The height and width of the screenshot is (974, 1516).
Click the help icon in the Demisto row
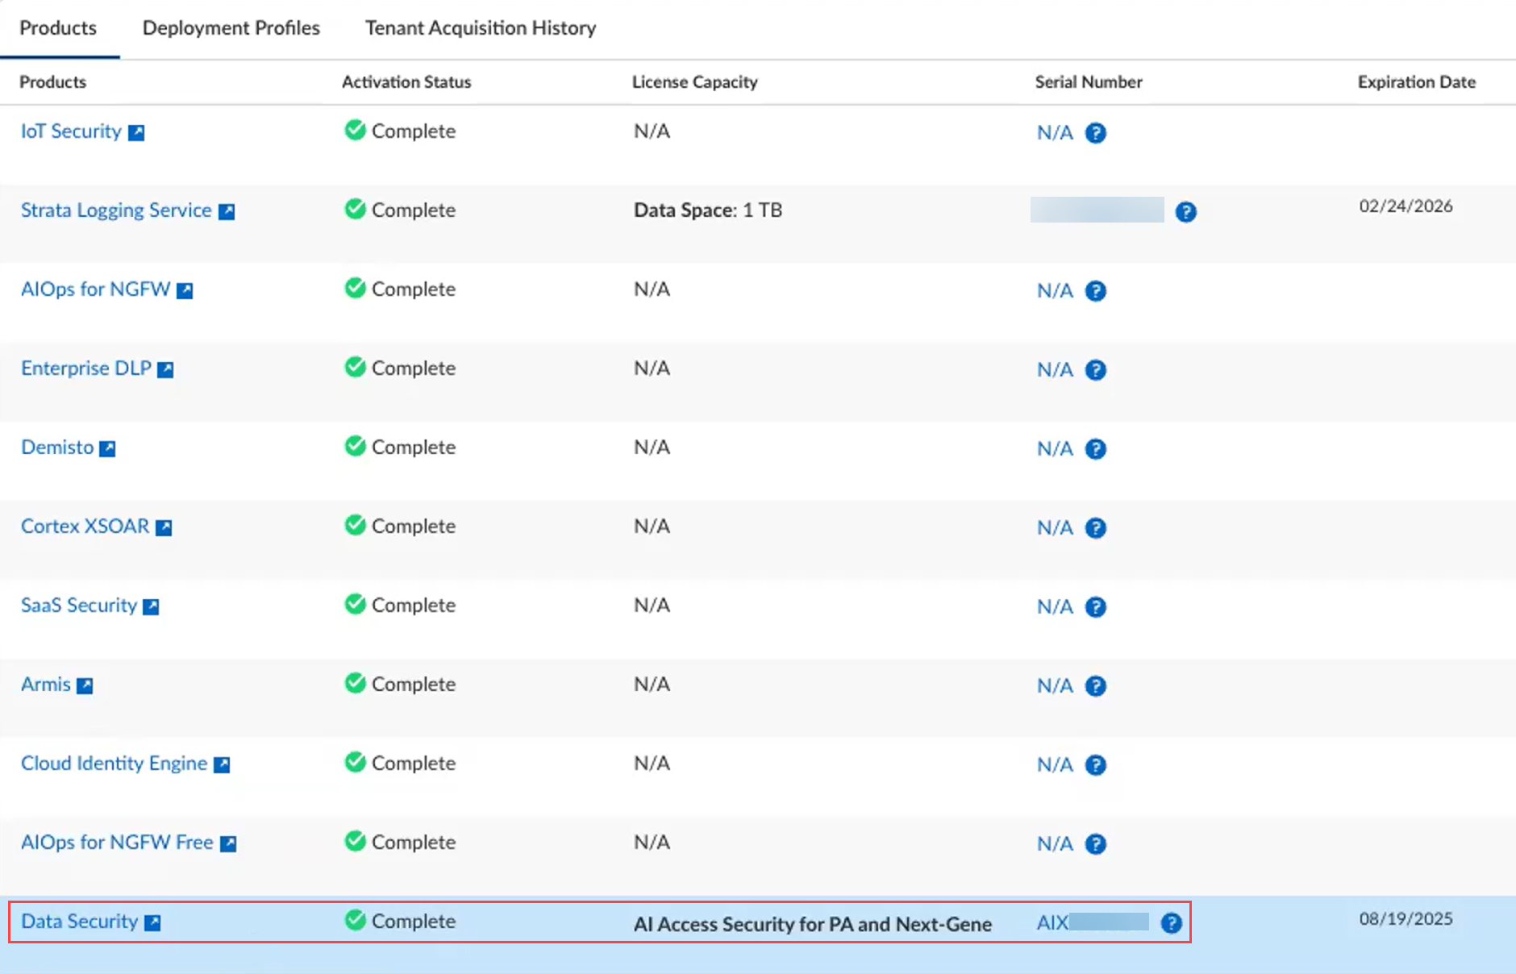(1094, 449)
